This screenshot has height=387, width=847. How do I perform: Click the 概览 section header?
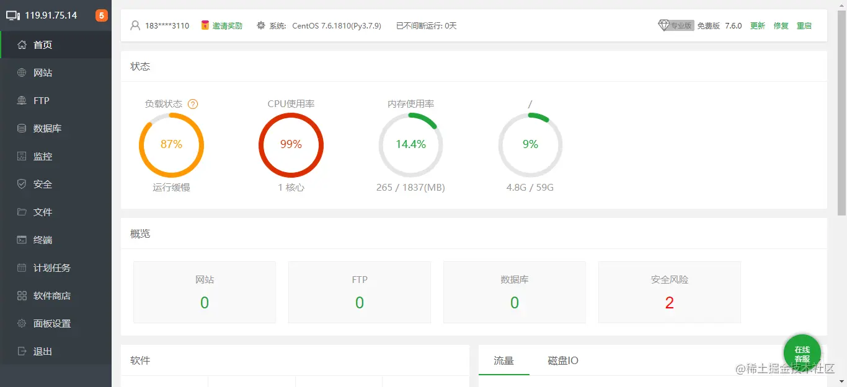[x=140, y=233]
